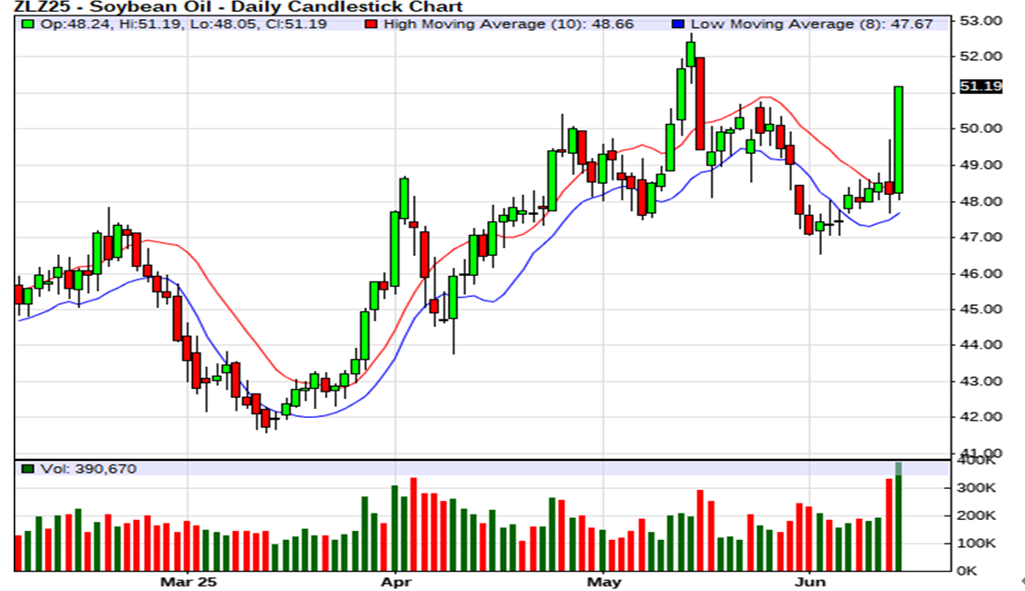Select the May date axis label
The height and width of the screenshot is (591, 1025).
(604, 581)
